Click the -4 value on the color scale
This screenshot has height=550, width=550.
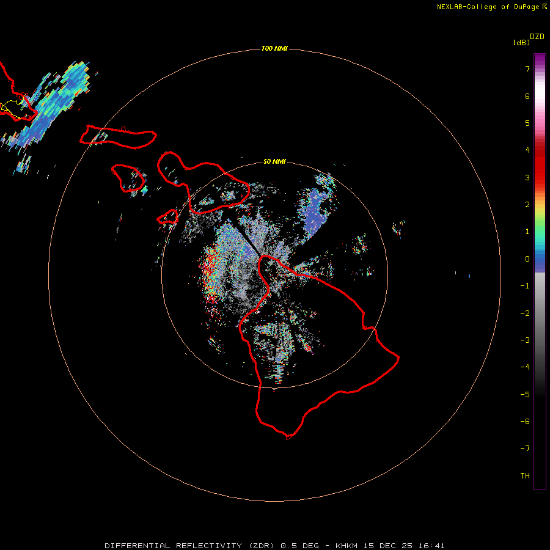tap(525, 367)
